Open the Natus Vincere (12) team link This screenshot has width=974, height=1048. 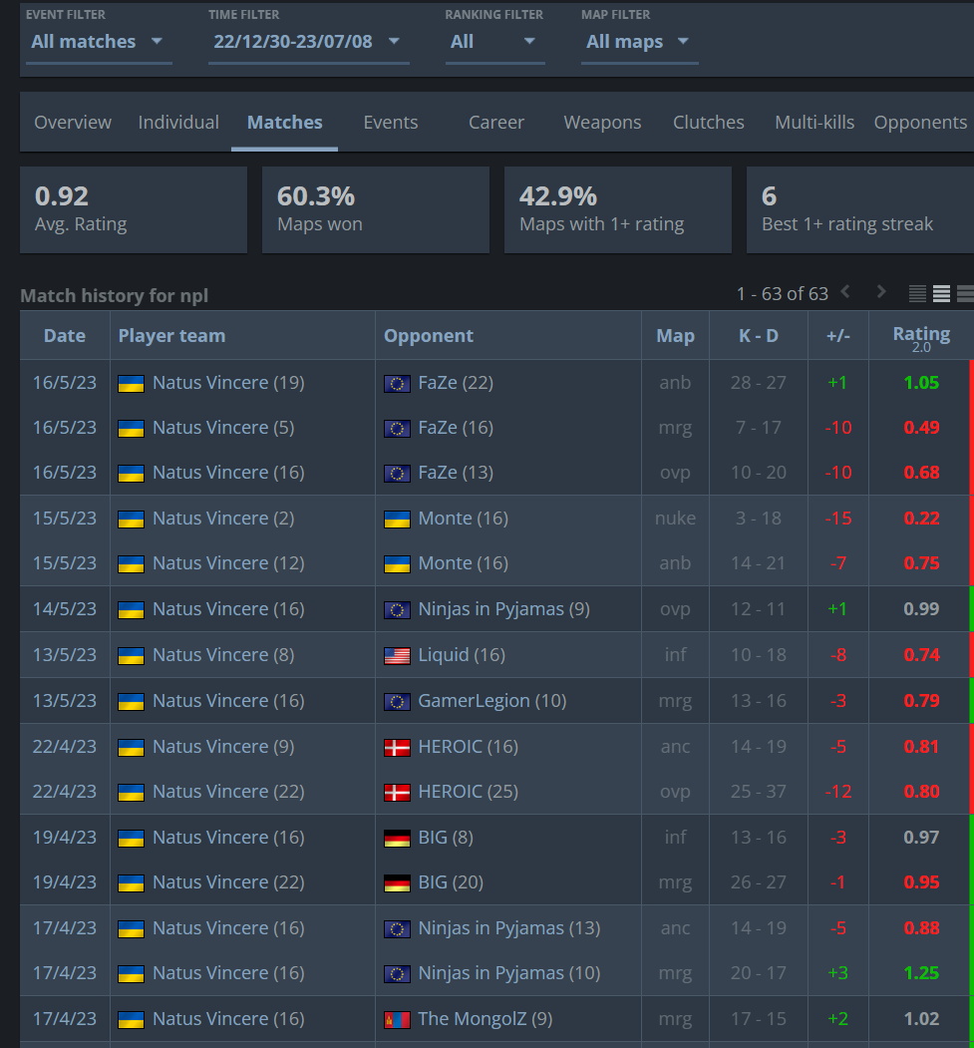pos(228,563)
